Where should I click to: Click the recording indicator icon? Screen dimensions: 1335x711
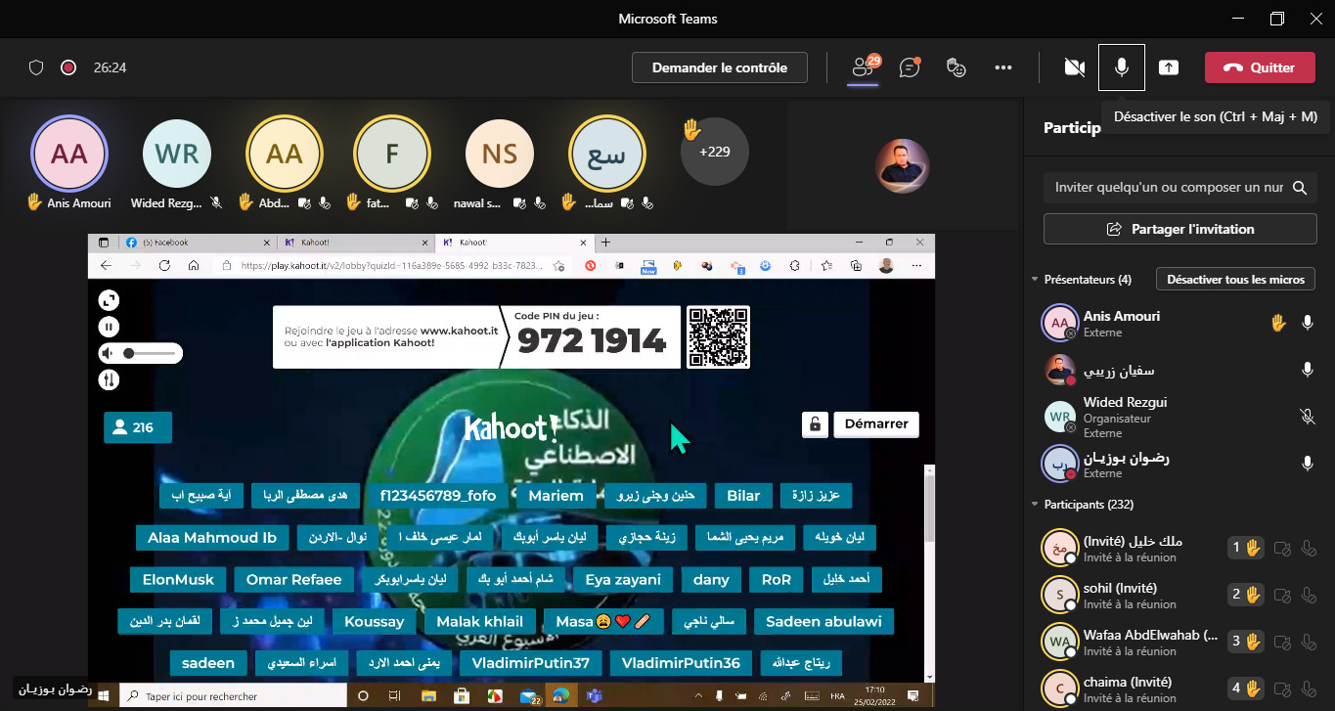pyautogui.click(x=68, y=67)
